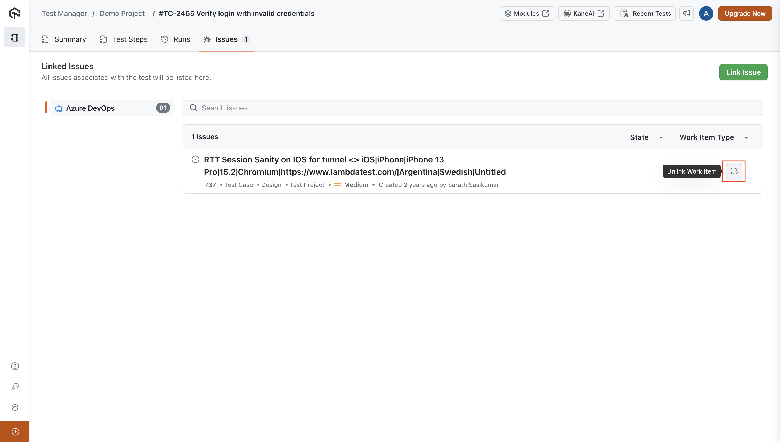Screen dimensions: 780x442
Task: Click the Unlink Work Item icon
Action: coord(734,171)
